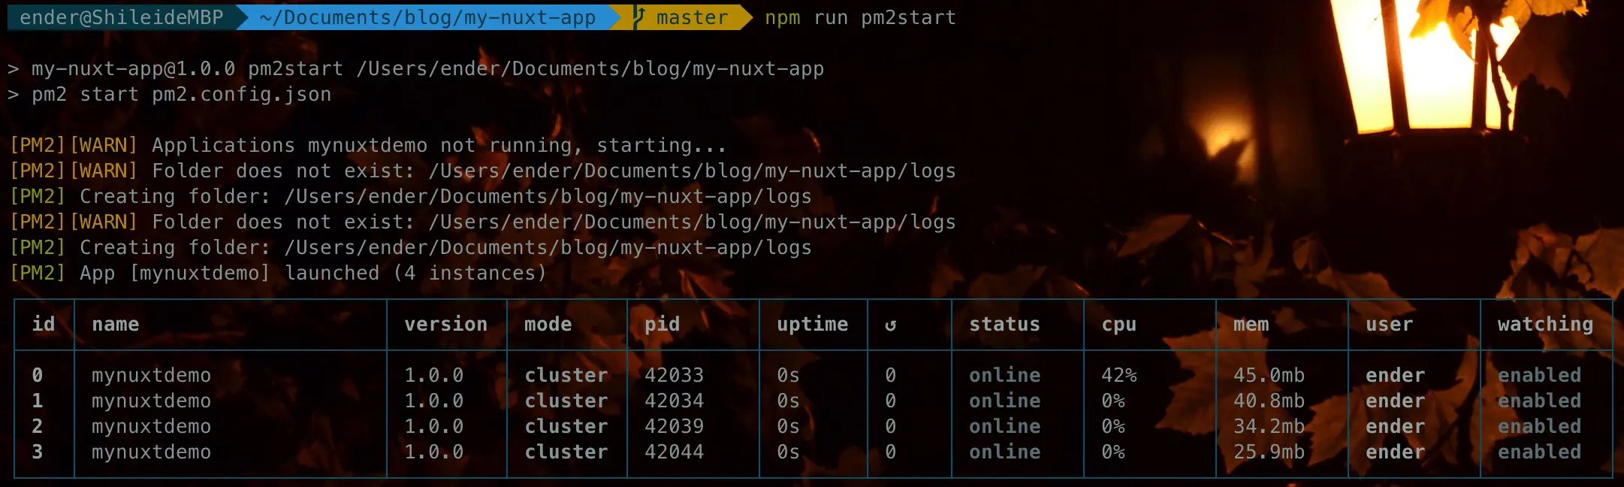Click the 'Applications mynuxtdemo not running' warning line
The width and height of the screenshot is (1624, 487).
367,145
